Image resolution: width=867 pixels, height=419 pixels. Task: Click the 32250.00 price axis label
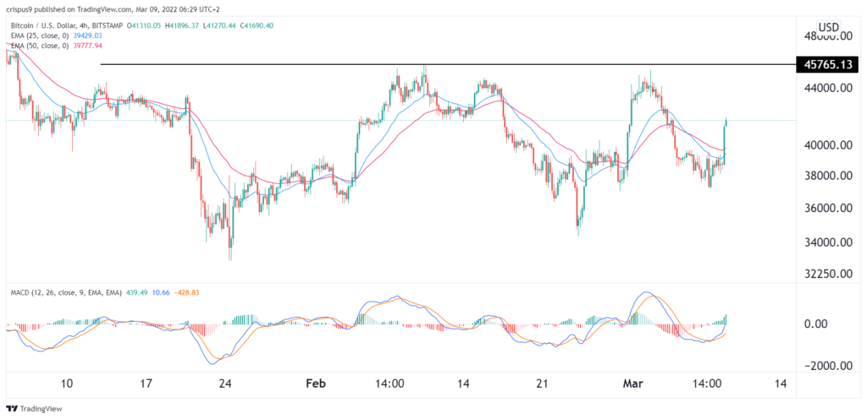pyautogui.click(x=828, y=274)
